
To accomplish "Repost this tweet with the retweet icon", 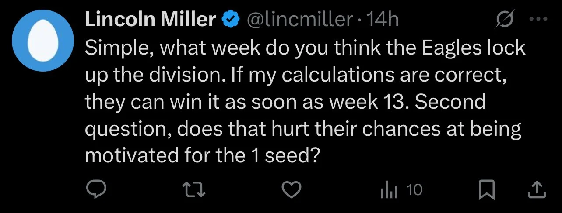I will (x=194, y=190).
